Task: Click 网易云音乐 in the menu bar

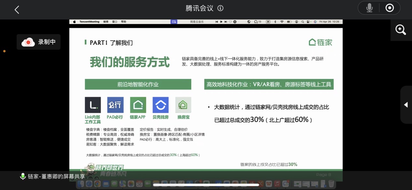Action: (x=197, y=22)
